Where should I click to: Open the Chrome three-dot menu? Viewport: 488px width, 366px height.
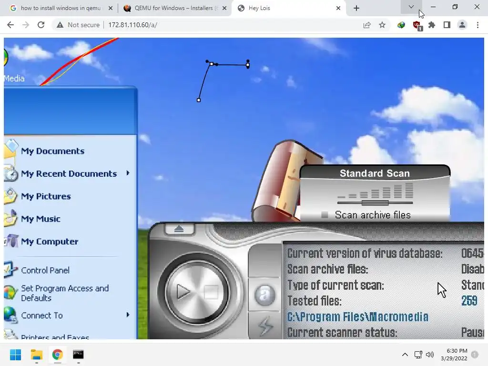coord(478,25)
